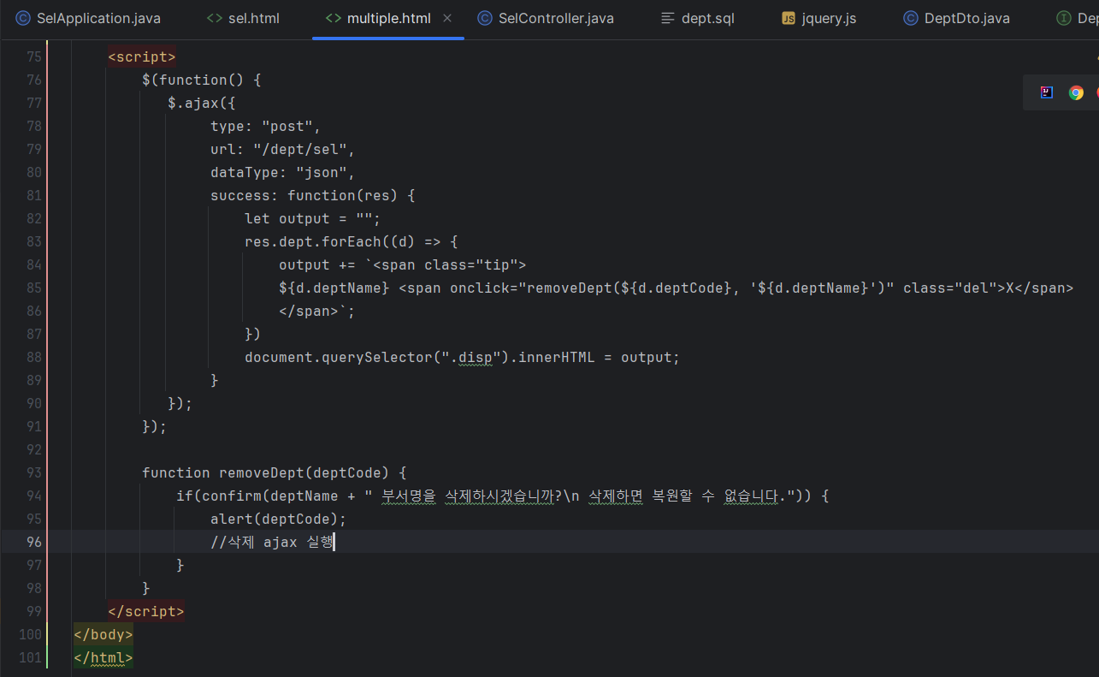Click the if(confirm(deptName + ...) line

(x=502, y=496)
